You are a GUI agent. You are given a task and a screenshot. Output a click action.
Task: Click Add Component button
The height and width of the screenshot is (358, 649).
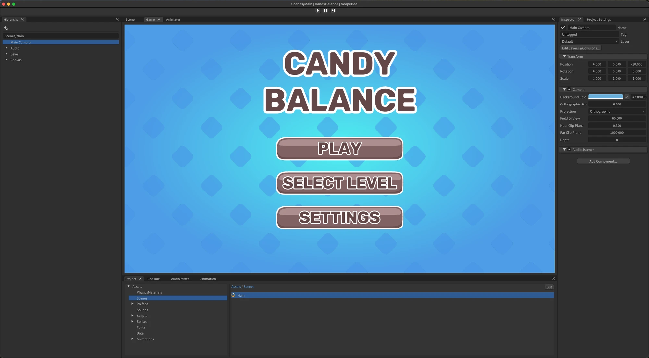(x=603, y=161)
